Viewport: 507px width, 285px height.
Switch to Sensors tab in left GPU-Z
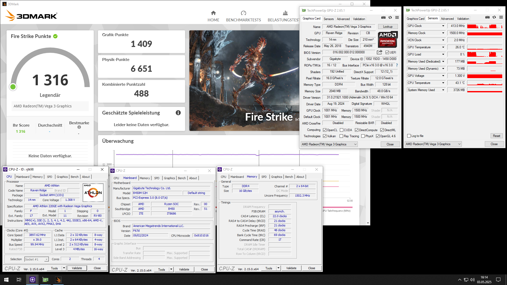[329, 19]
